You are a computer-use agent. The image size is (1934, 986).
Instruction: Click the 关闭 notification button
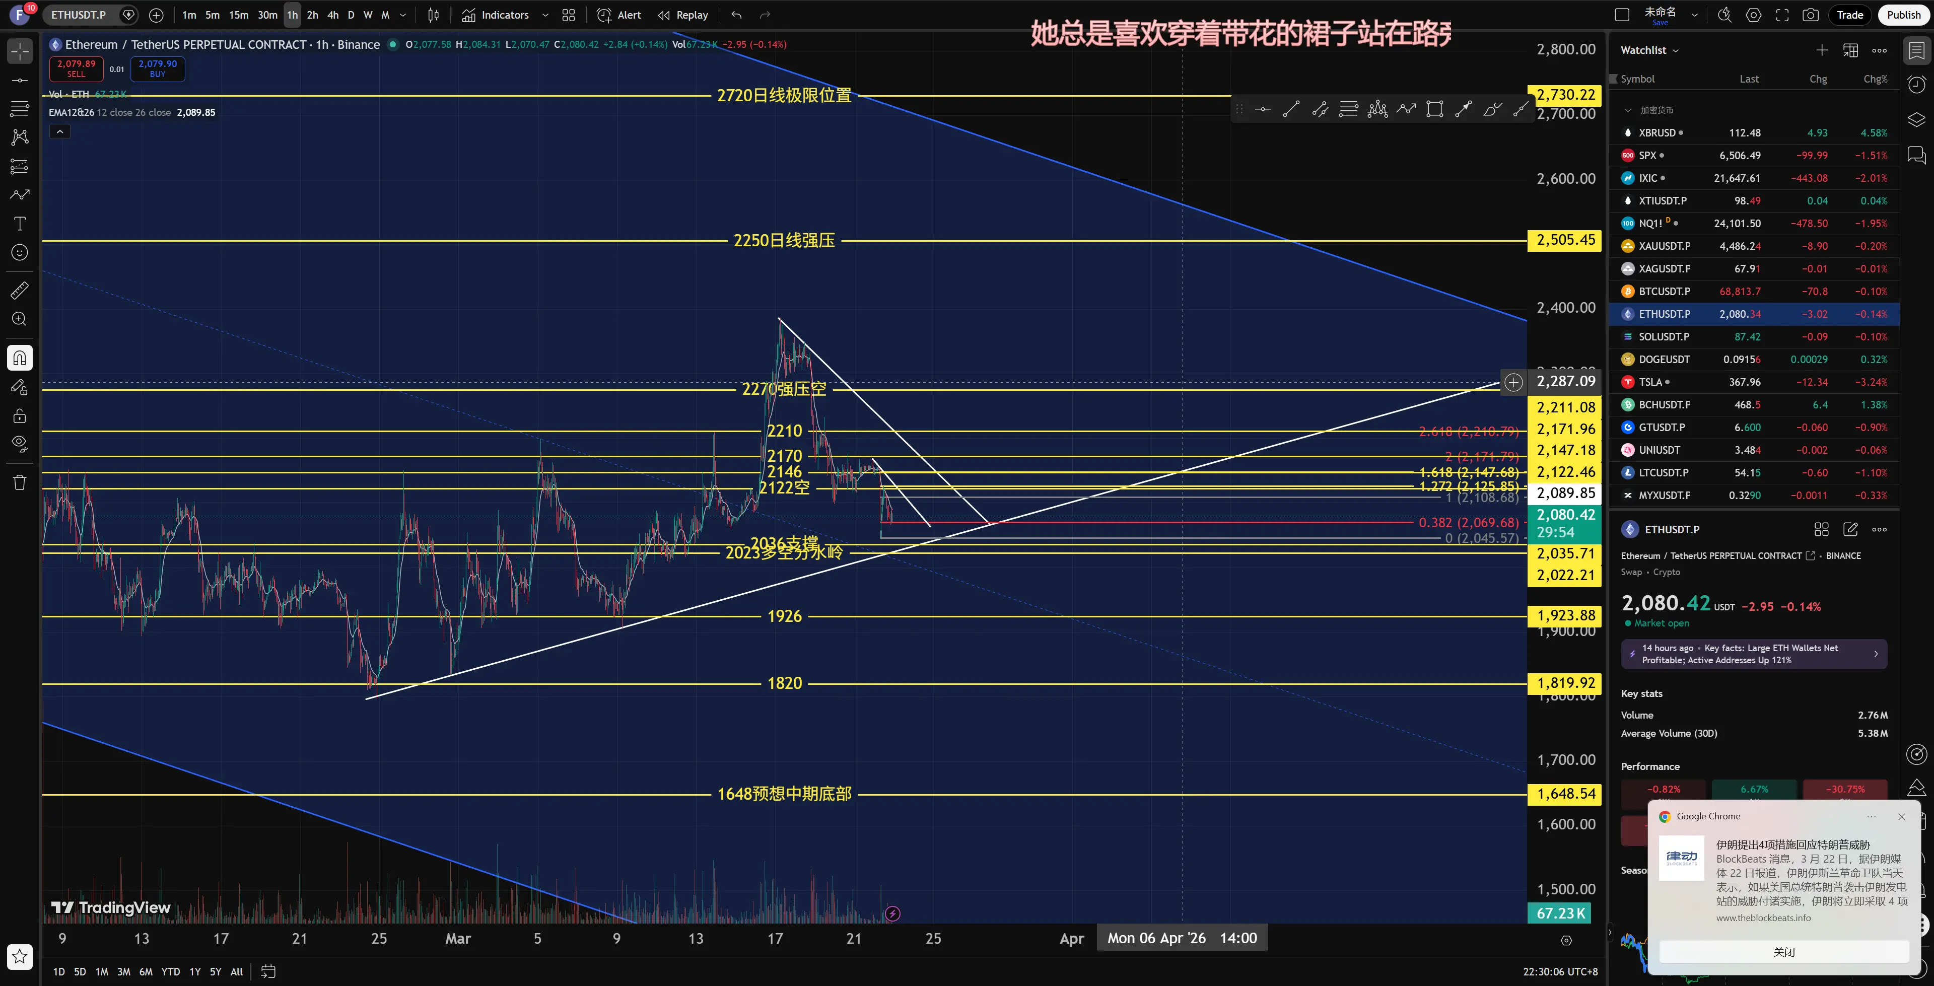[1783, 952]
